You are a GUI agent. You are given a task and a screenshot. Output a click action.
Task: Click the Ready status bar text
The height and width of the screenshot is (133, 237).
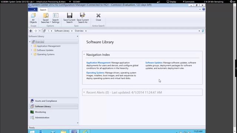coord(32,127)
